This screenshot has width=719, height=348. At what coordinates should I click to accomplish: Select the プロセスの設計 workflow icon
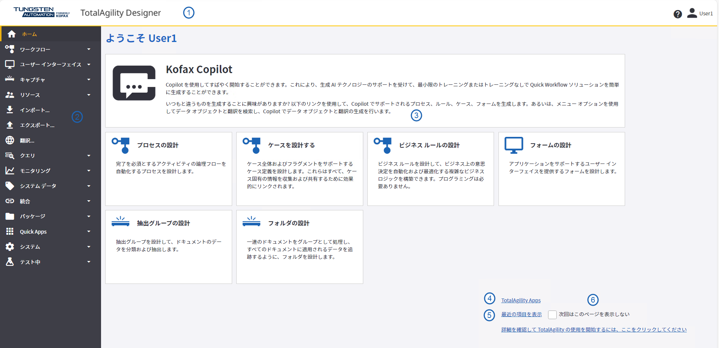click(120, 145)
